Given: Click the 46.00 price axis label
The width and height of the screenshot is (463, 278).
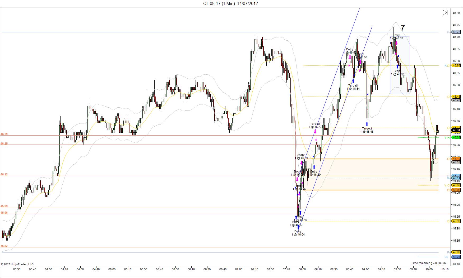Looking at the screenshot, I should [x=456, y=205].
